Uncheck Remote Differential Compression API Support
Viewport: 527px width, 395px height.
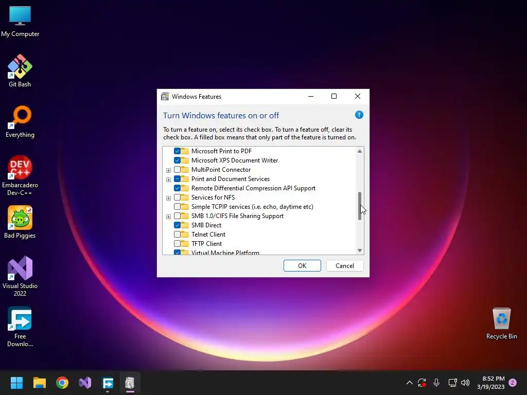point(177,188)
